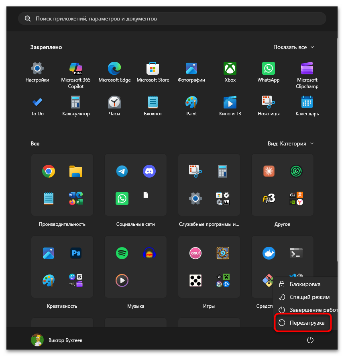This screenshot has width=344, height=356.
Task: Open the media player in Музыка category
Action: (122, 280)
